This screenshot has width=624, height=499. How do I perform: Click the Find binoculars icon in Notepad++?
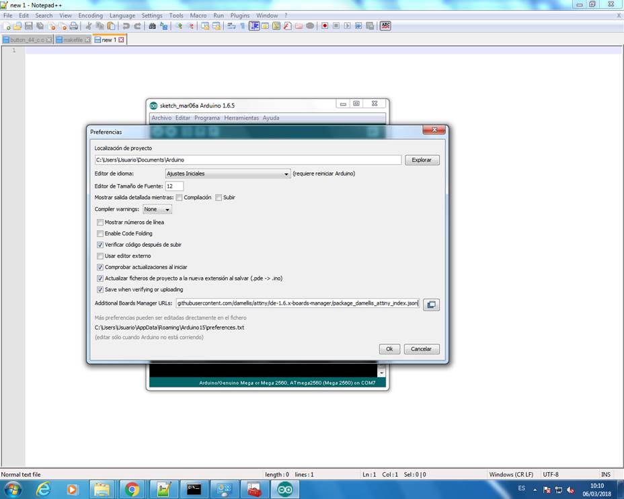point(152,26)
